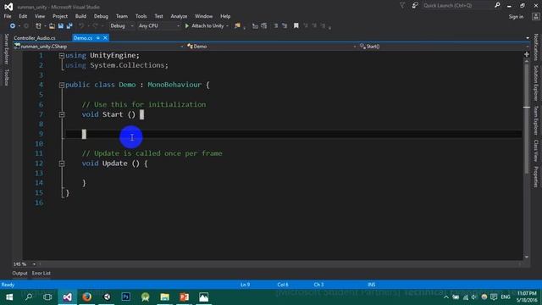Image resolution: width=542 pixels, height=305 pixels.
Task: Collapse the using directives region
Action: click(x=62, y=56)
